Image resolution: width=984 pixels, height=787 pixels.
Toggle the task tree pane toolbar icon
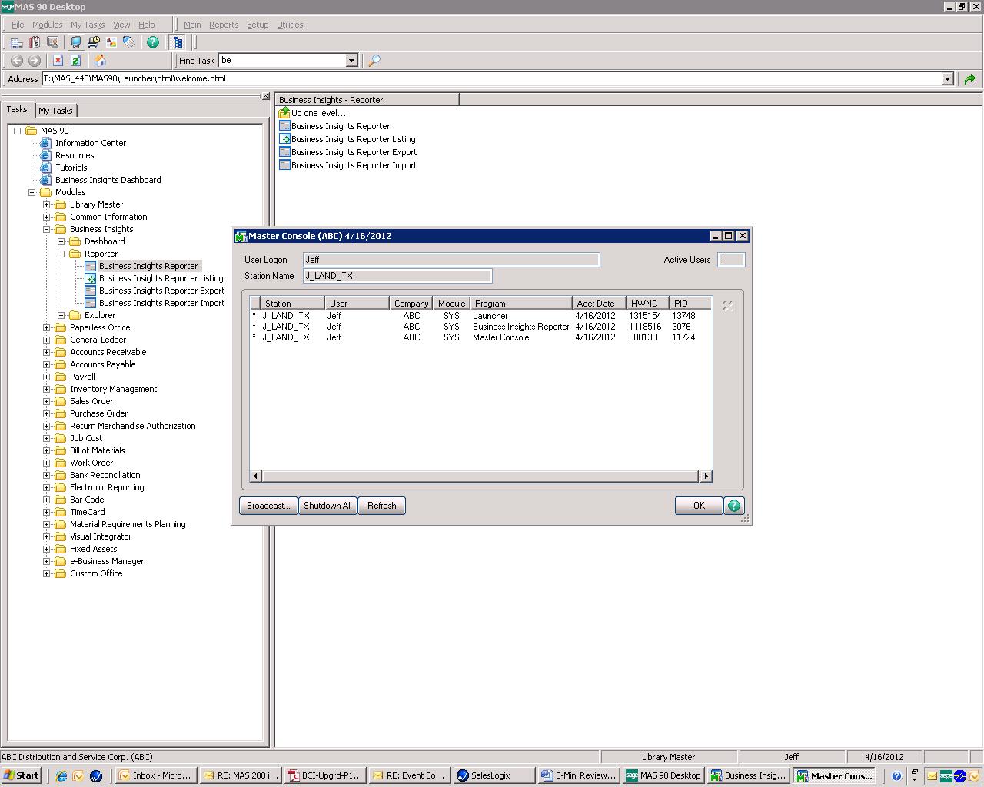(178, 43)
